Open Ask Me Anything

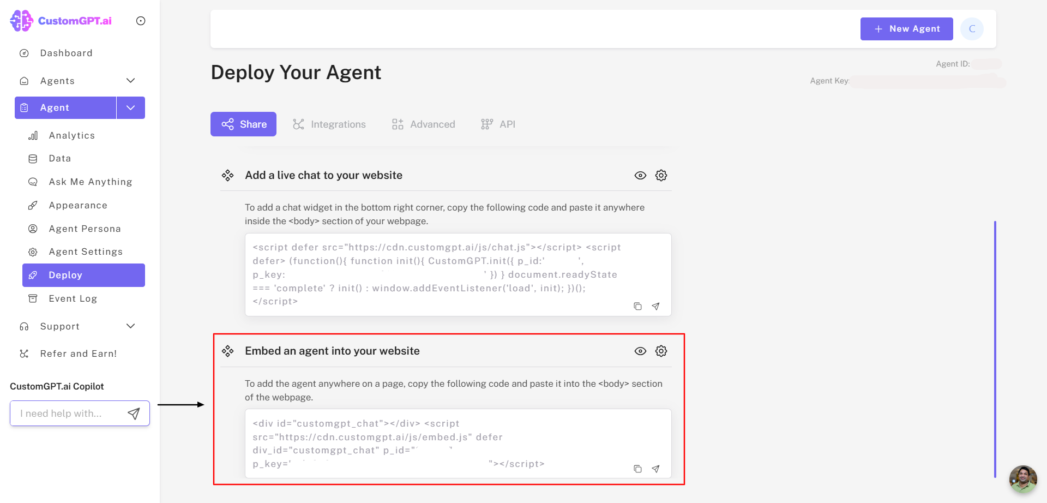[90, 182]
